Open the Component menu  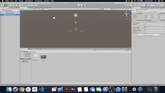tap(38, 1)
